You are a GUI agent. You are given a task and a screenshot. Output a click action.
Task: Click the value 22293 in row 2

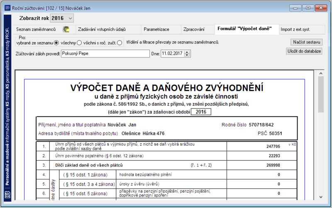274,156
